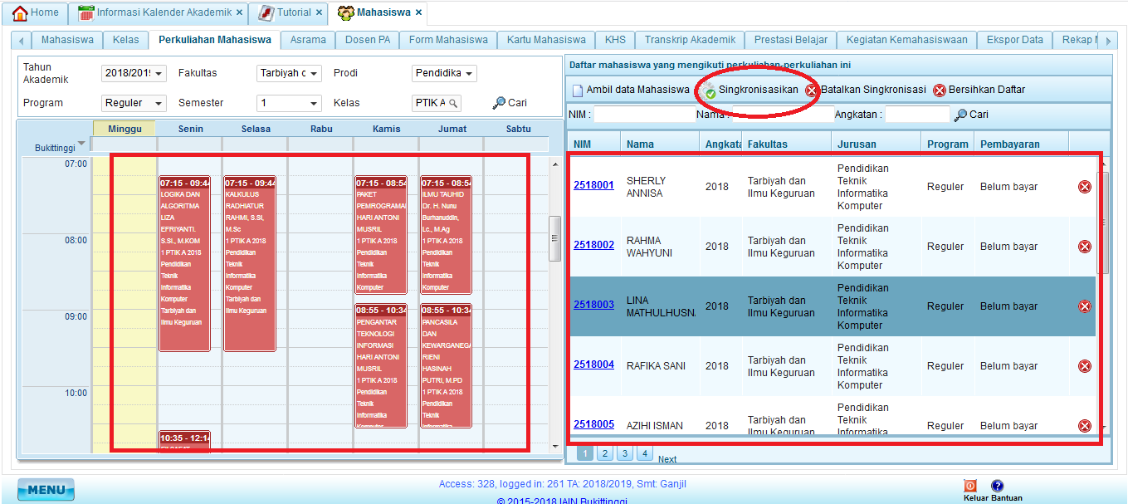Open the Tahun Akademik dropdown
The width and height of the screenshot is (1128, 504).
coord(159,74)
